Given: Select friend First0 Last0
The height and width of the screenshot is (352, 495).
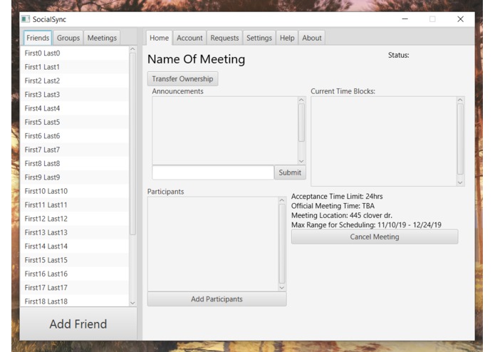Looking at the screenshot, I should tap(75, 53).
